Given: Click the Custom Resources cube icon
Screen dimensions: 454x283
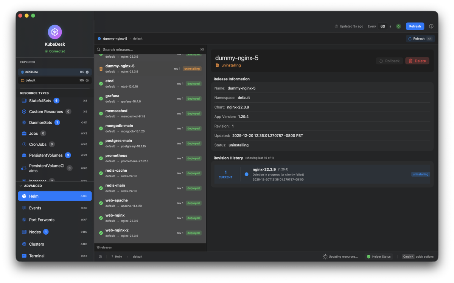Looking at the screenshot, I should (24, 112).
